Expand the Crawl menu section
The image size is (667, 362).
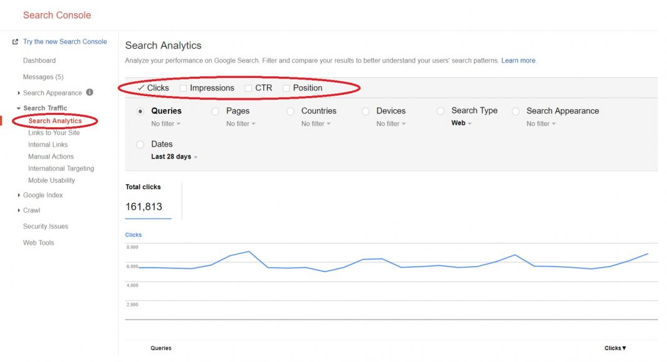click(31, 210)
